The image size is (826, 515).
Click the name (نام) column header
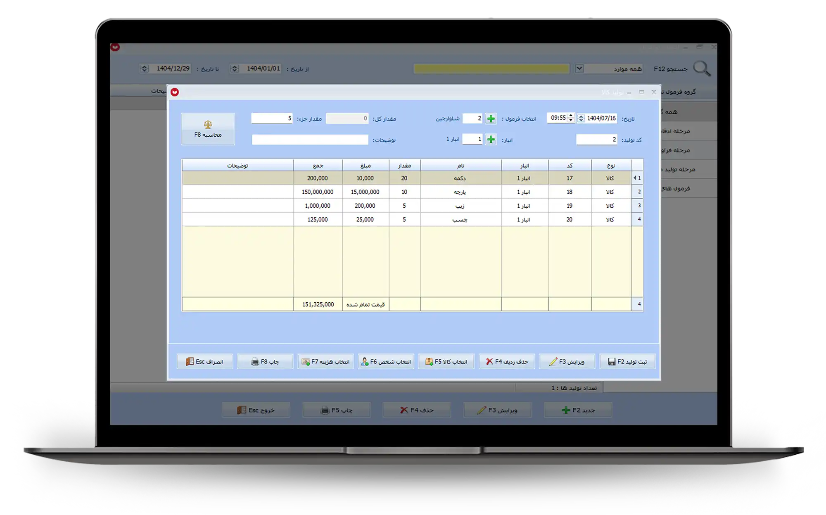point(460,166)
